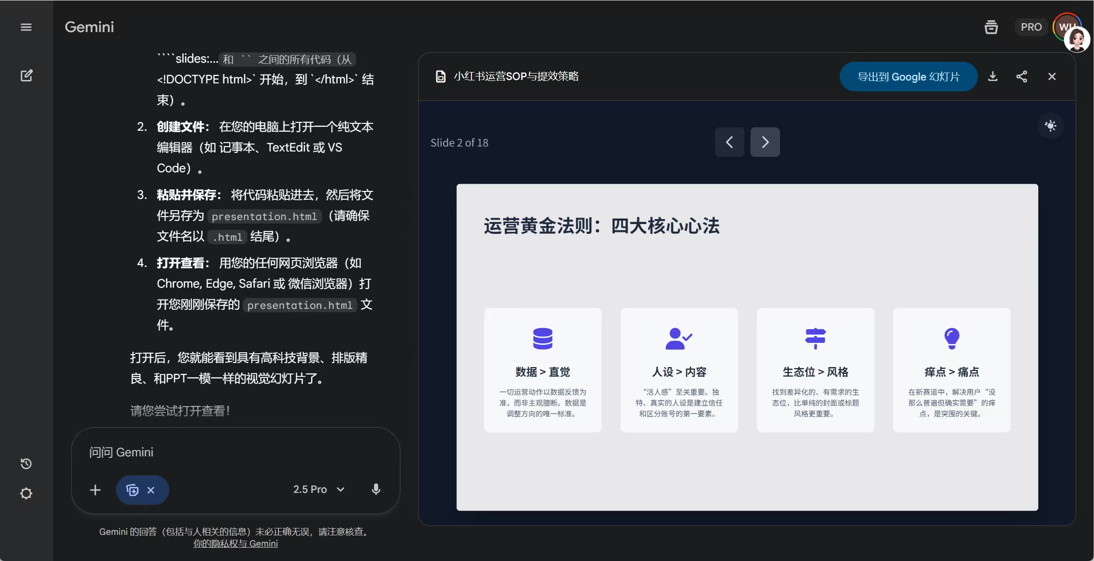Click the PRO badge
1094x561 pixels.
1031,27
